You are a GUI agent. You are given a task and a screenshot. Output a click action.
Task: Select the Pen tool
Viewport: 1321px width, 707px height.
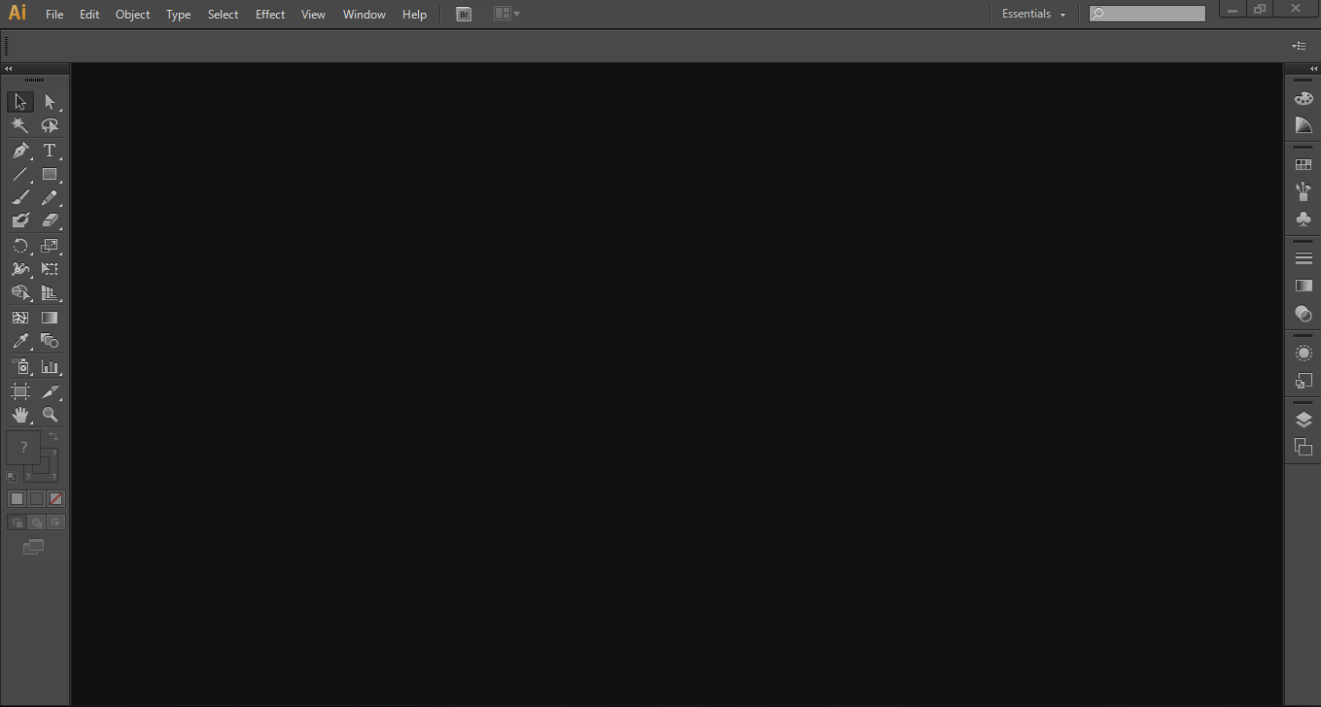tap(19, 151)
